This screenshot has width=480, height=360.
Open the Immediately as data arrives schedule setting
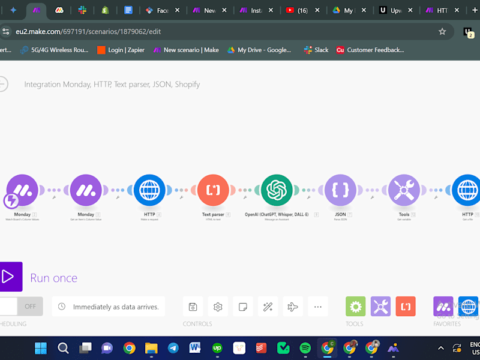click(x=109, y=307)
